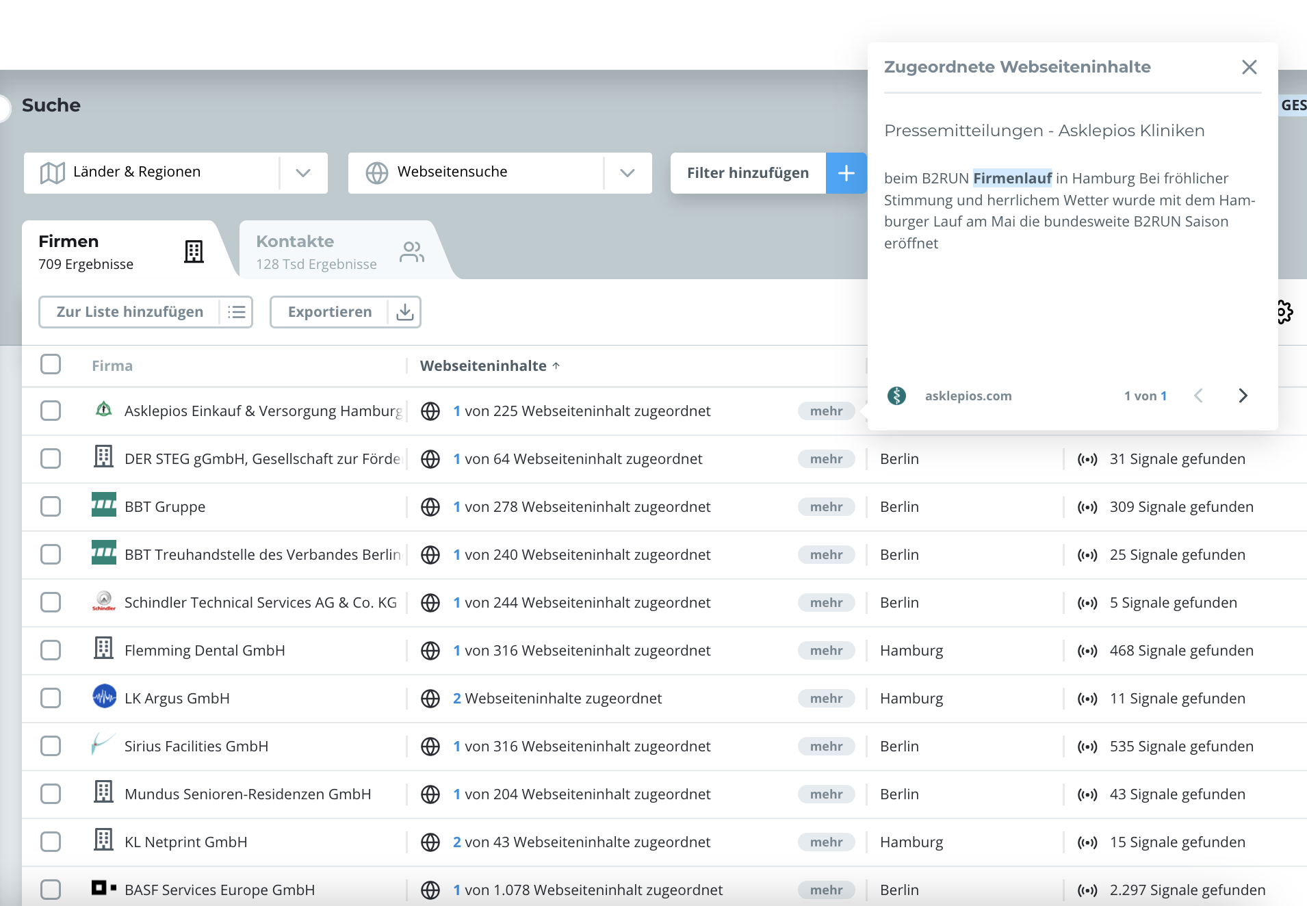
Task: Click the mehr badge for LK Argus GmbH
Action: point(827,698)
